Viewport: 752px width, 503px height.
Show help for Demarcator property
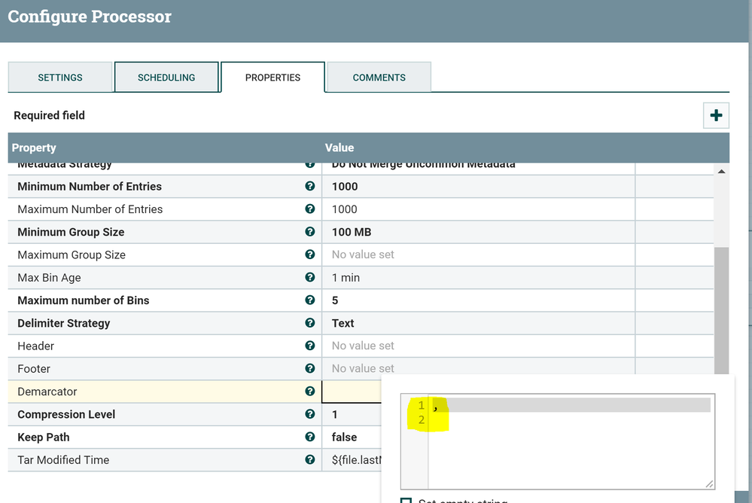(x=310, y=391)
